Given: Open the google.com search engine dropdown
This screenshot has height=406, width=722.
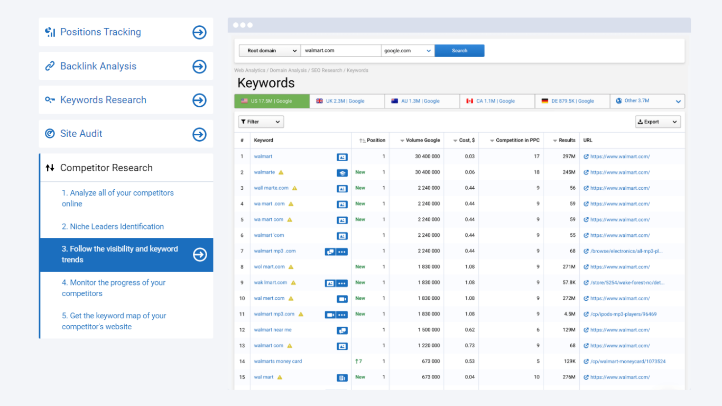Looking at the screenshot, I should pos(408,51).
